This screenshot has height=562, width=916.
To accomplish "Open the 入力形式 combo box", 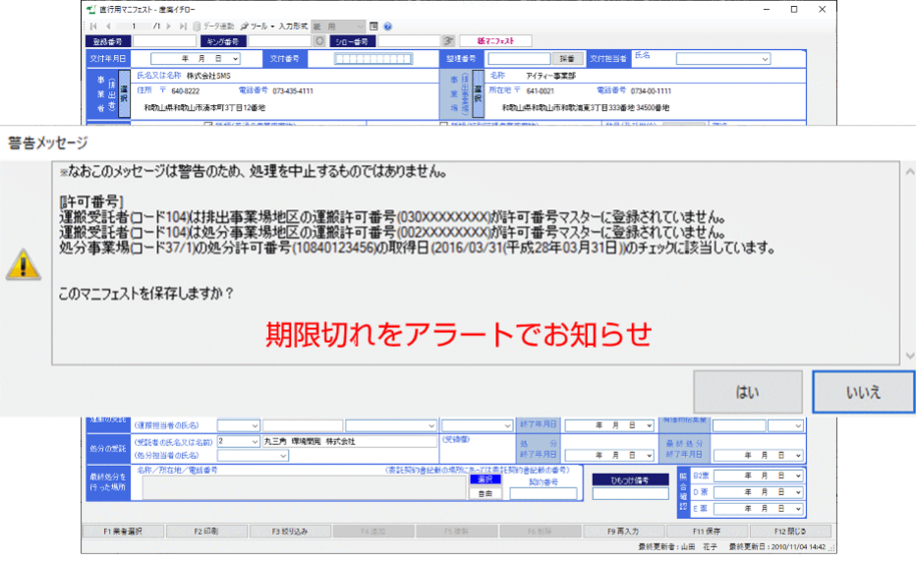I will 338,27.
